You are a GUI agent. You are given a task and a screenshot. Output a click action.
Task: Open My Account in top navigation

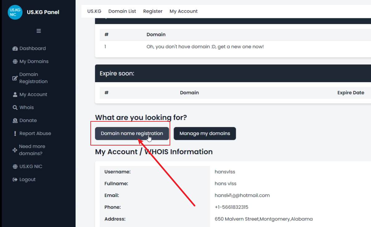click(183, 11)
